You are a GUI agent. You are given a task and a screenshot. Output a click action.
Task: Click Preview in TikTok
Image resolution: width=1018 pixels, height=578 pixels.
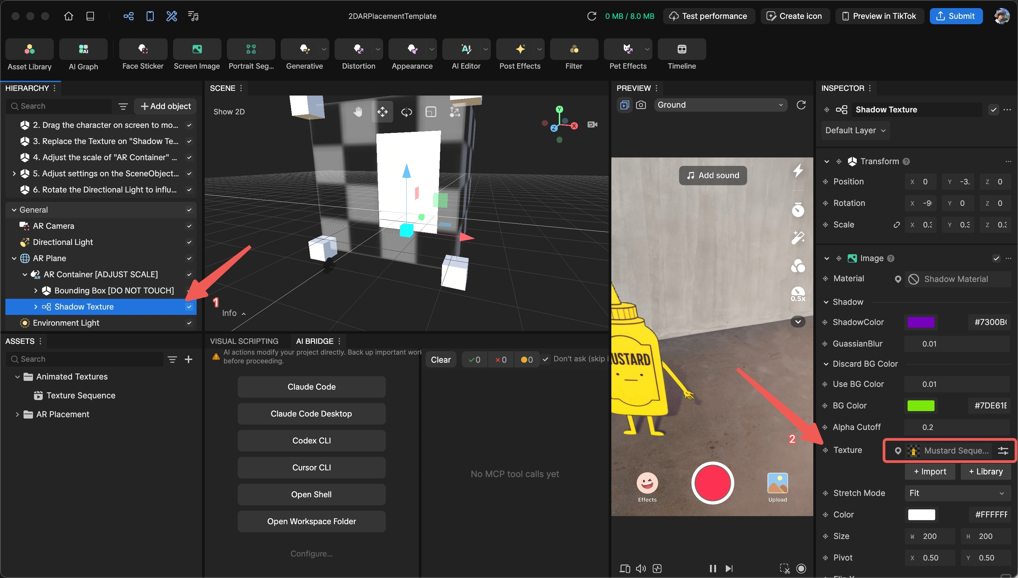click(879, 16)
